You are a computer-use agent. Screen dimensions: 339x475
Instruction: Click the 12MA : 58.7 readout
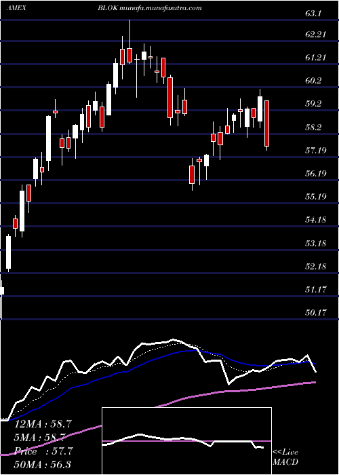[43, 424]
